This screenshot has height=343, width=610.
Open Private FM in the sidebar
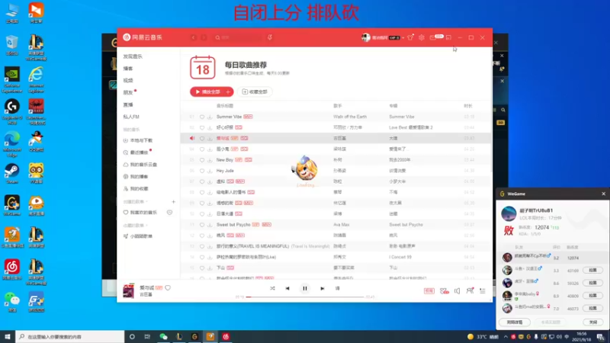[131, 117]
